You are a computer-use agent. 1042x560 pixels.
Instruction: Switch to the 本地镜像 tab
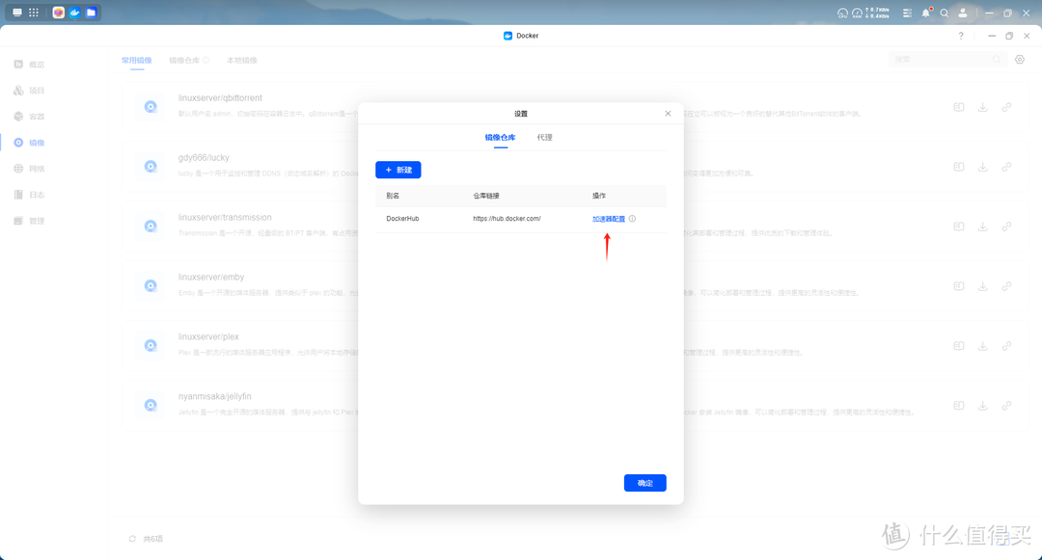[x=242, y=60]
